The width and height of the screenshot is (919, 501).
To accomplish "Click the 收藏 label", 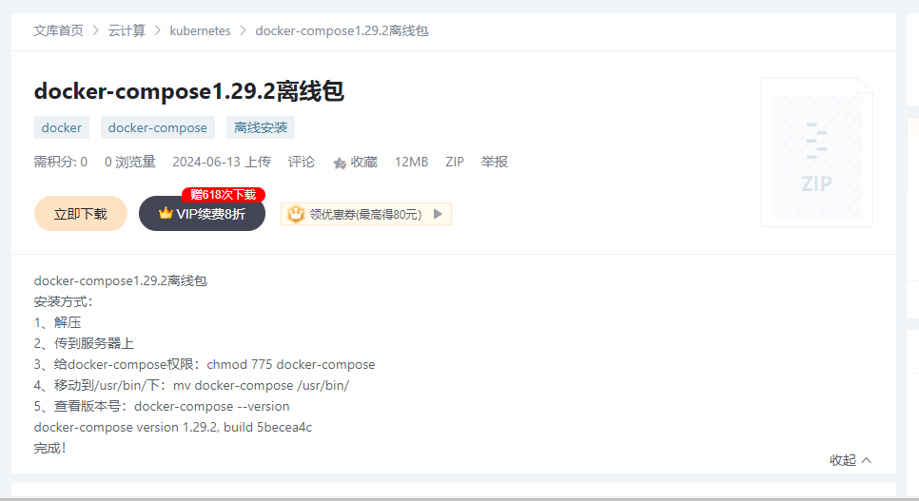I will 364,162.
